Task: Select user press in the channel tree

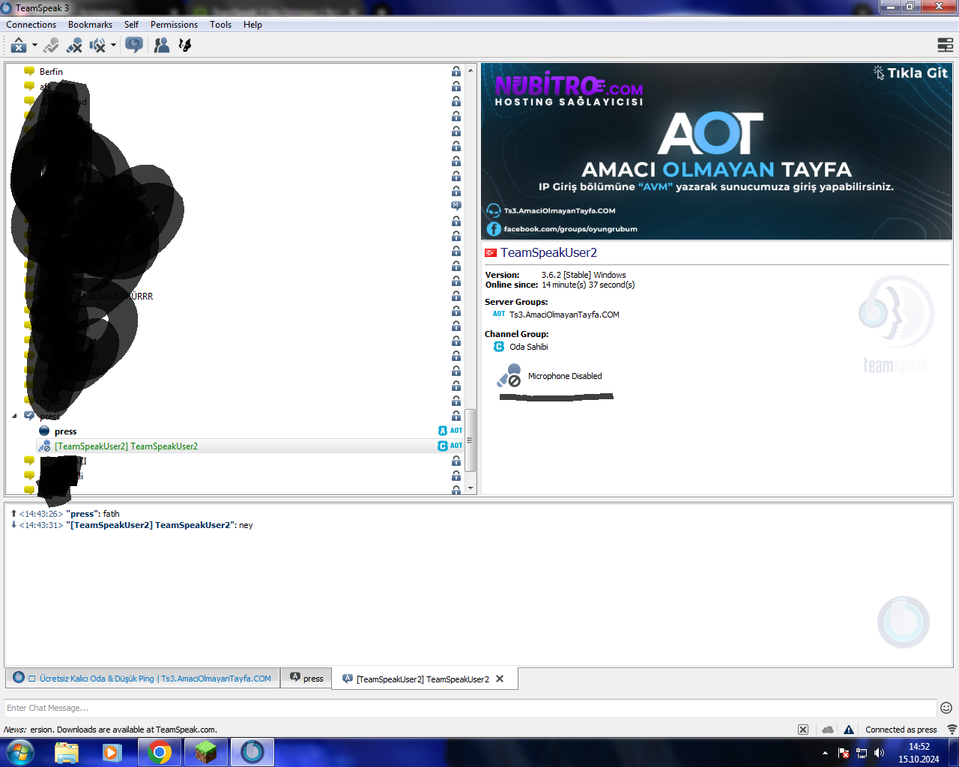Action: 65,431
